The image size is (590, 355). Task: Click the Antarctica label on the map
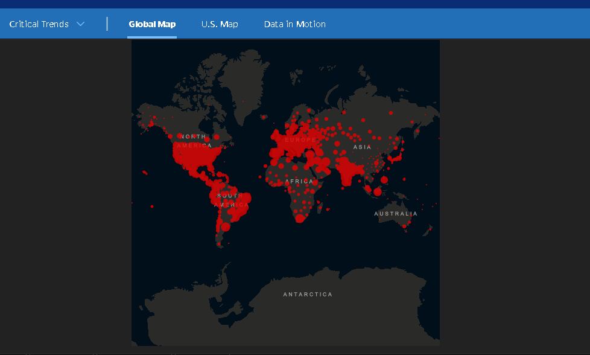(308, 295)
